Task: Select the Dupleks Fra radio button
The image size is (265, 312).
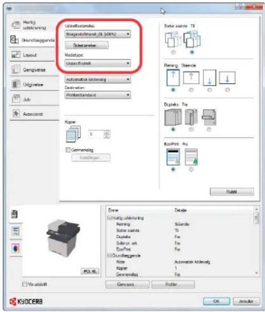Action: point(173,129)
